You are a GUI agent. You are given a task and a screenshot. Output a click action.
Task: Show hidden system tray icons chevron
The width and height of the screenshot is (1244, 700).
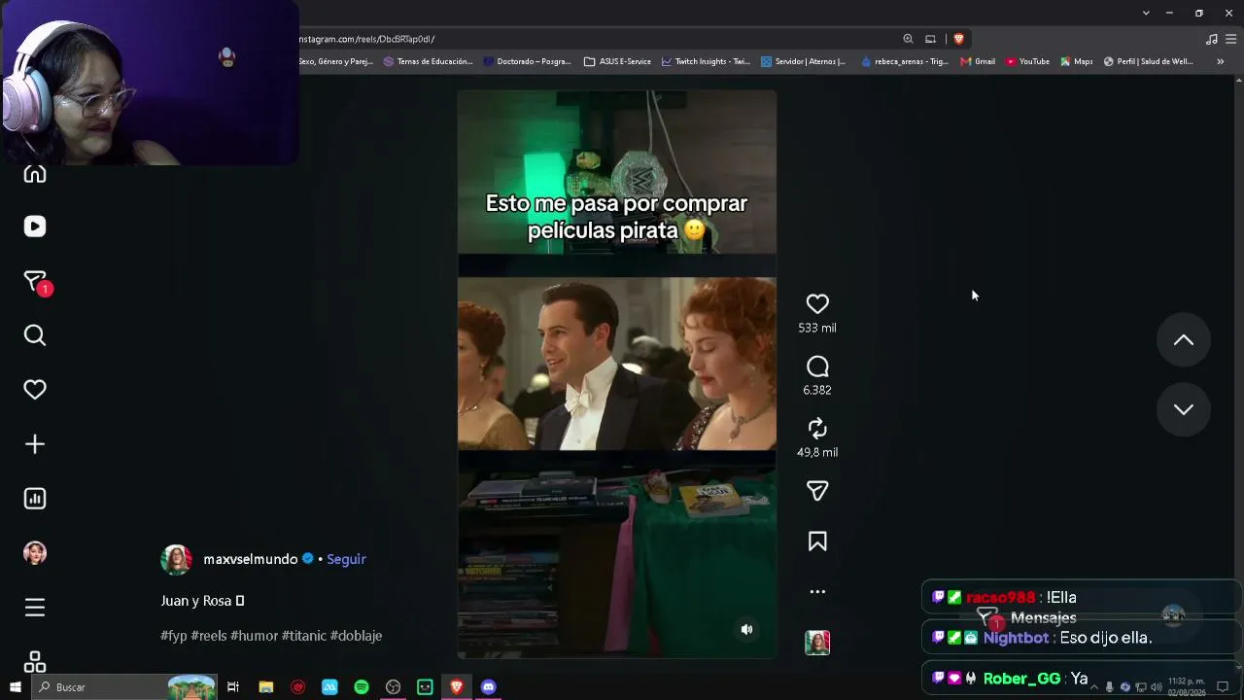[1093, 687]
